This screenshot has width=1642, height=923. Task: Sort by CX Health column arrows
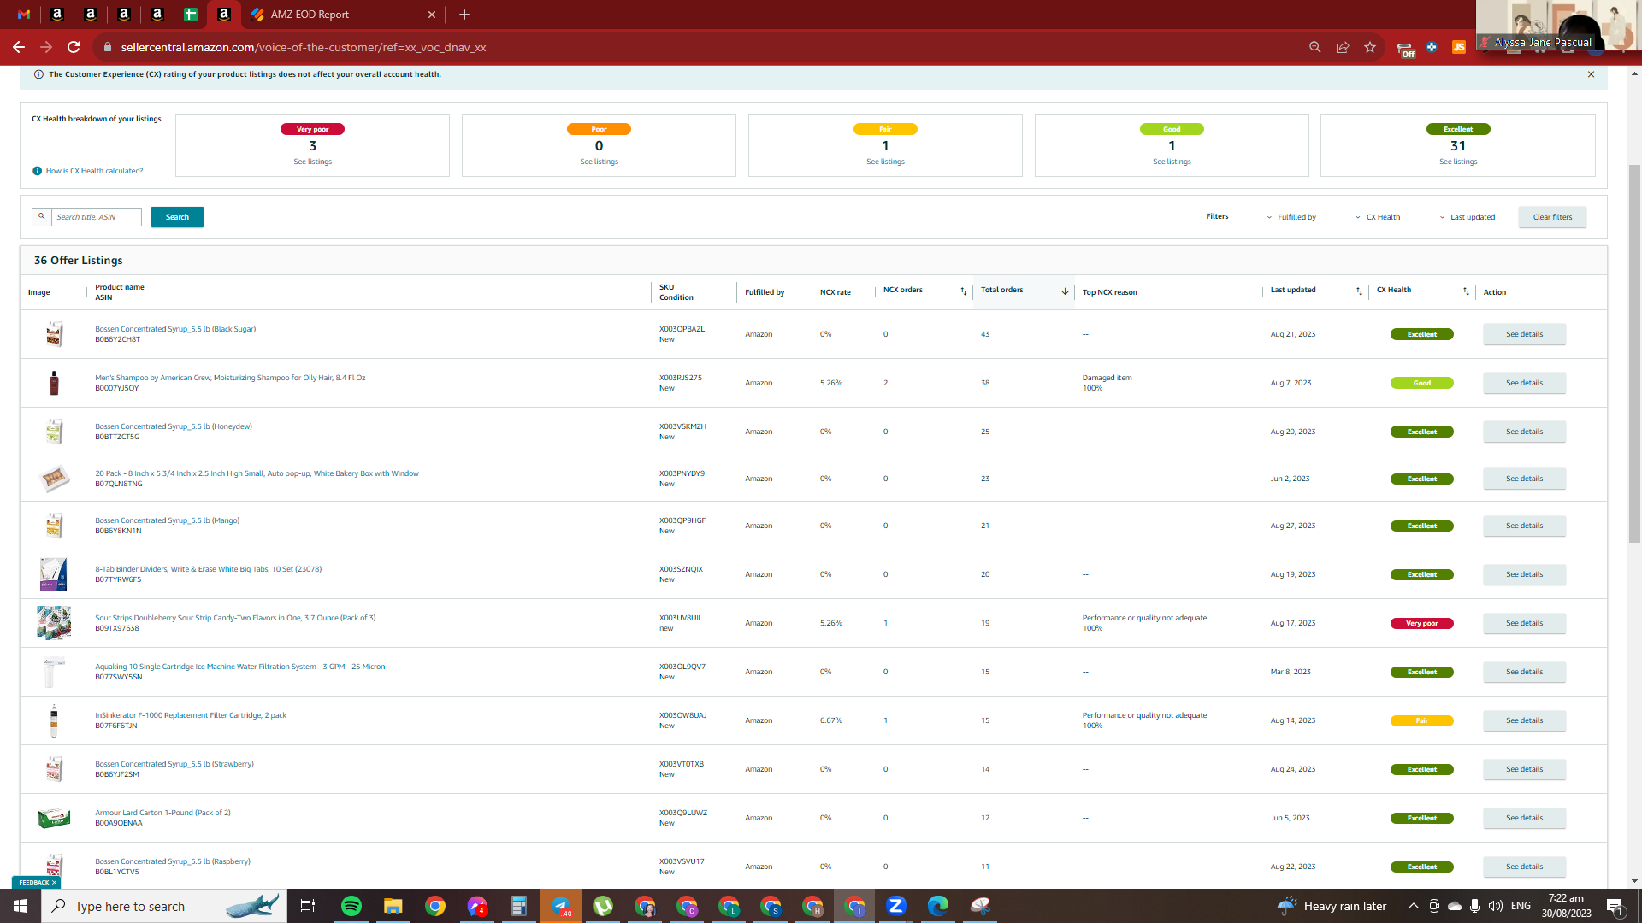(x=1466, y=291)
